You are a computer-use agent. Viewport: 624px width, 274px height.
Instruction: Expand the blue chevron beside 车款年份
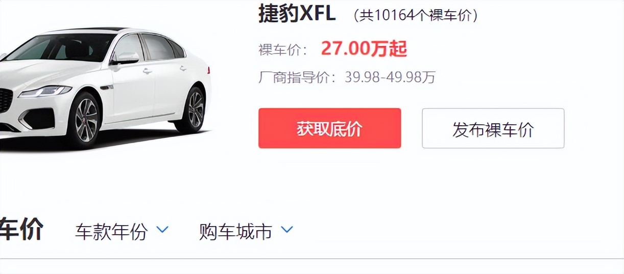(162, 230)
